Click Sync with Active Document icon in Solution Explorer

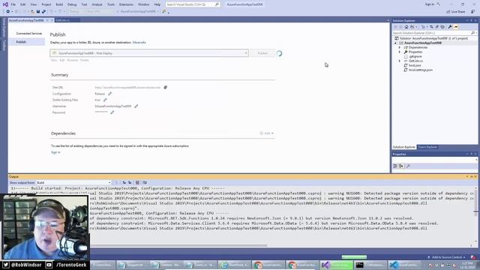(x=431, y=27)
